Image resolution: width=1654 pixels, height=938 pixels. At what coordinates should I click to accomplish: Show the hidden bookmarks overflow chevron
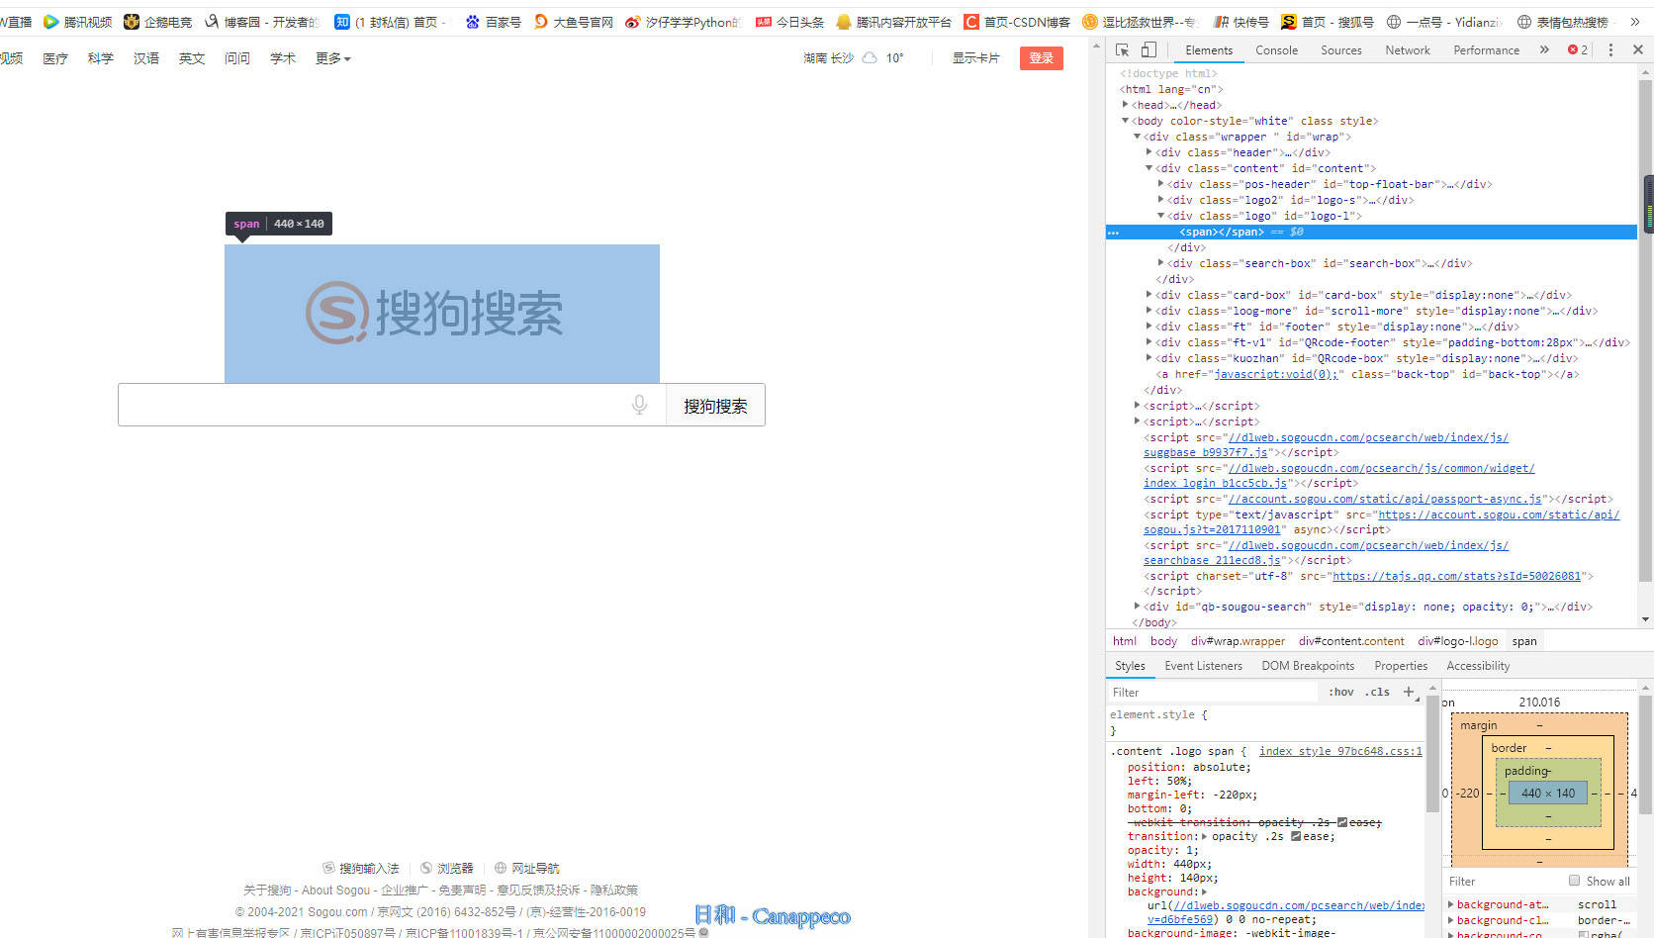[1634, 22]
